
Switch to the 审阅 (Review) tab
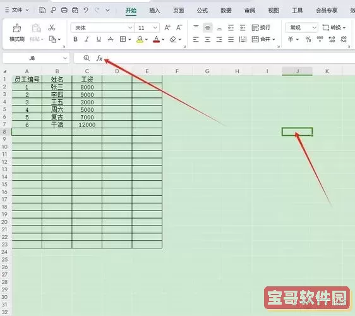click(250, 10)
